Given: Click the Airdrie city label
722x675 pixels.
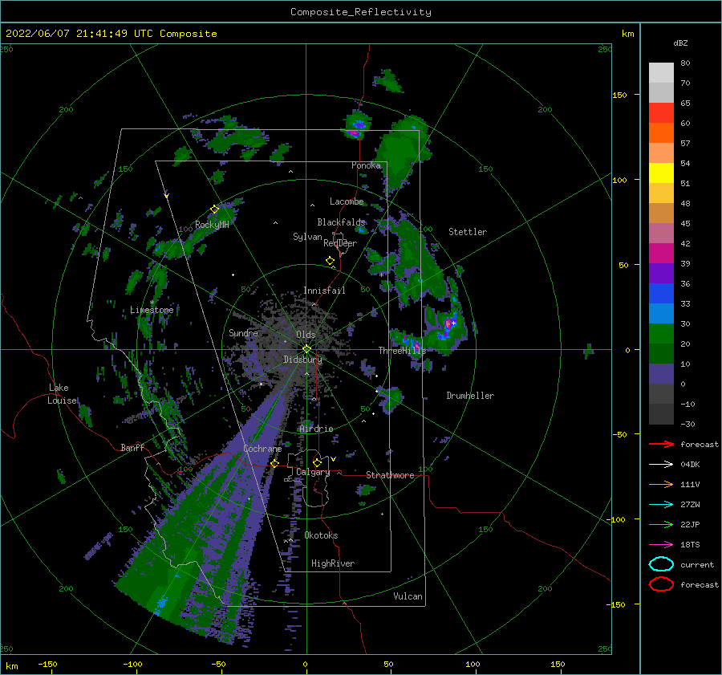Looking at the screenshot, I should (x=316, y=429).
